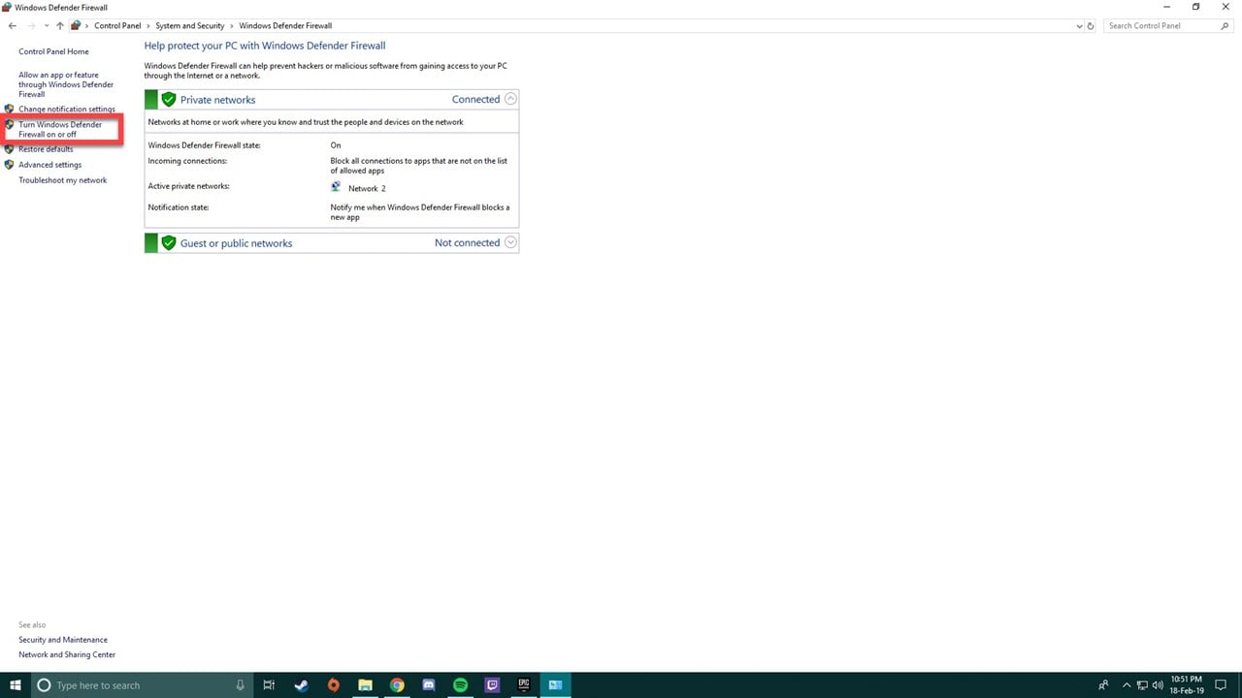
Task: Open the Action Center notification icon
Action: click(1222, 684)
